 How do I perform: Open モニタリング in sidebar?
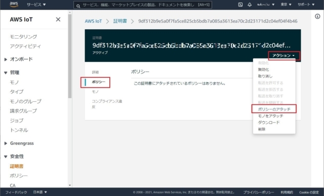(23, 37)
